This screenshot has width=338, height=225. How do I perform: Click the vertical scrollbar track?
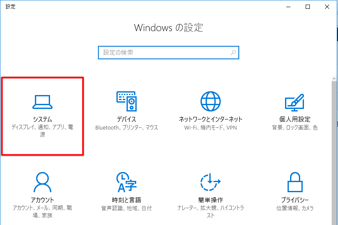coord(334,153)
